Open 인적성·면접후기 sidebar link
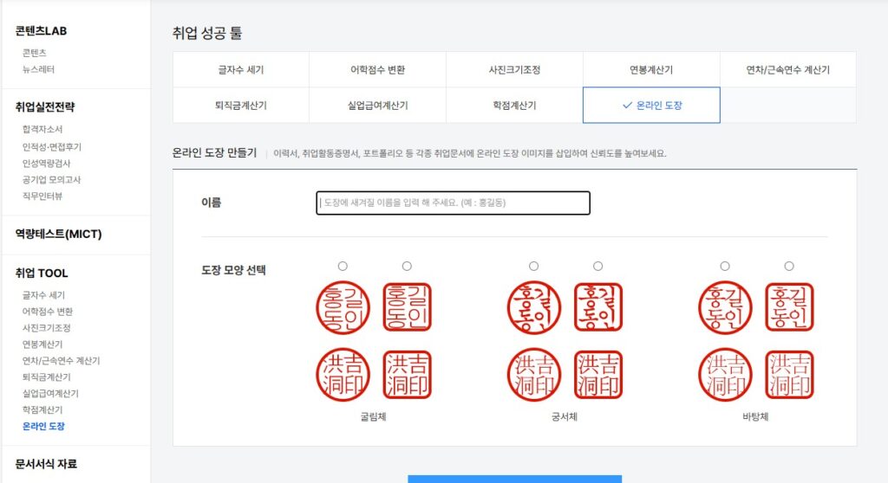This screenshot has height=483, width=888. point(51,146)
